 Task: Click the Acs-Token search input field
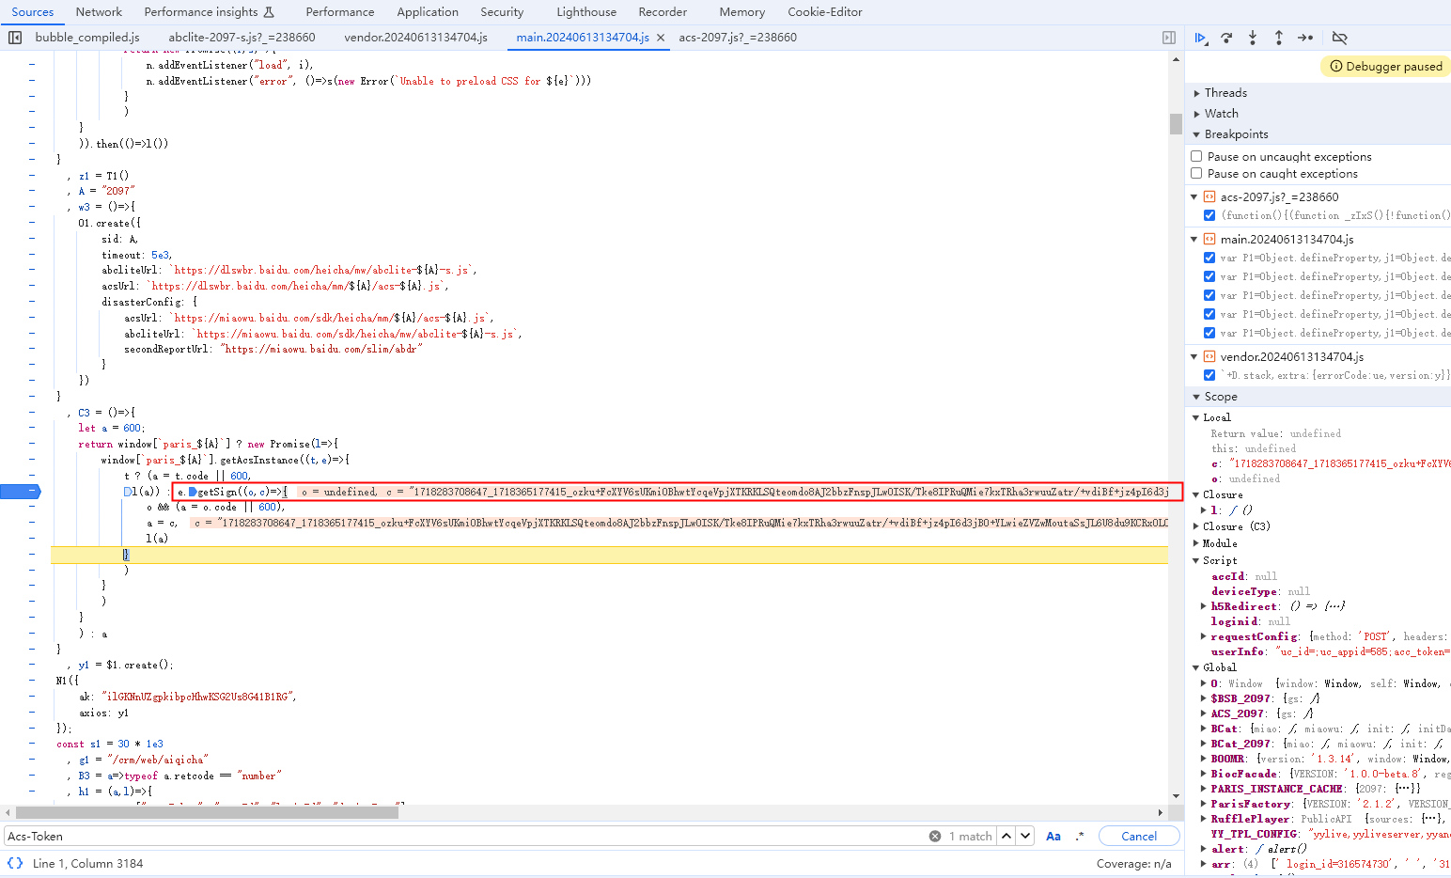tap(465, 836)
